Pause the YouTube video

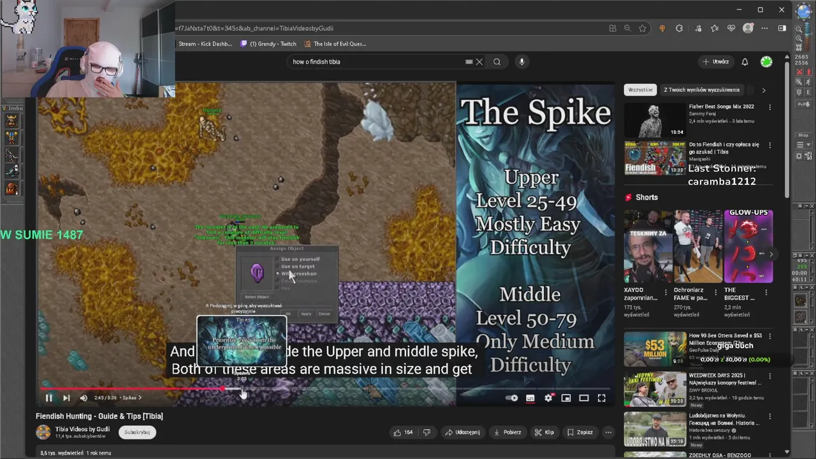(48, 398)
